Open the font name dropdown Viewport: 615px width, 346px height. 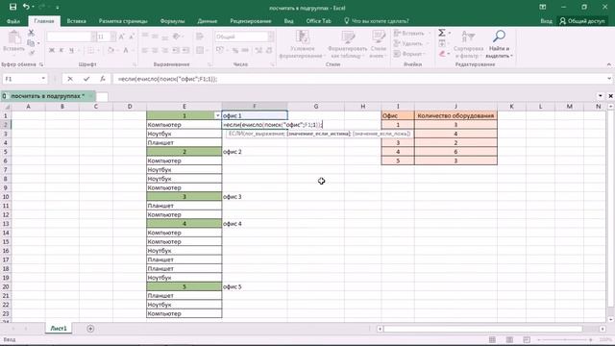coord(93,37)
